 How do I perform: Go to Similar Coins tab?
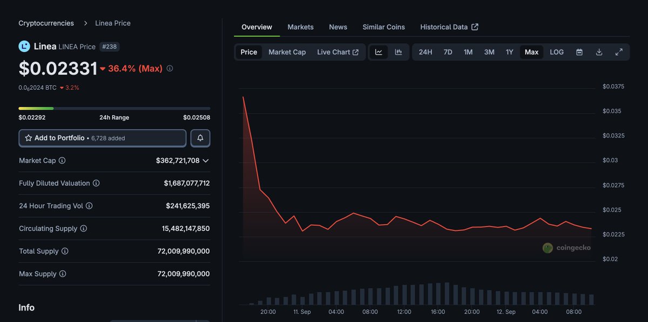point(383,27)
